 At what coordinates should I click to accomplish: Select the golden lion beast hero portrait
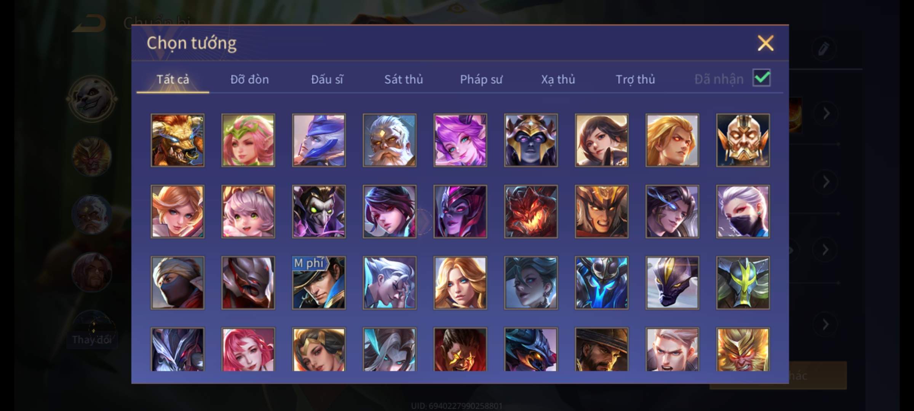coord(177,140)
